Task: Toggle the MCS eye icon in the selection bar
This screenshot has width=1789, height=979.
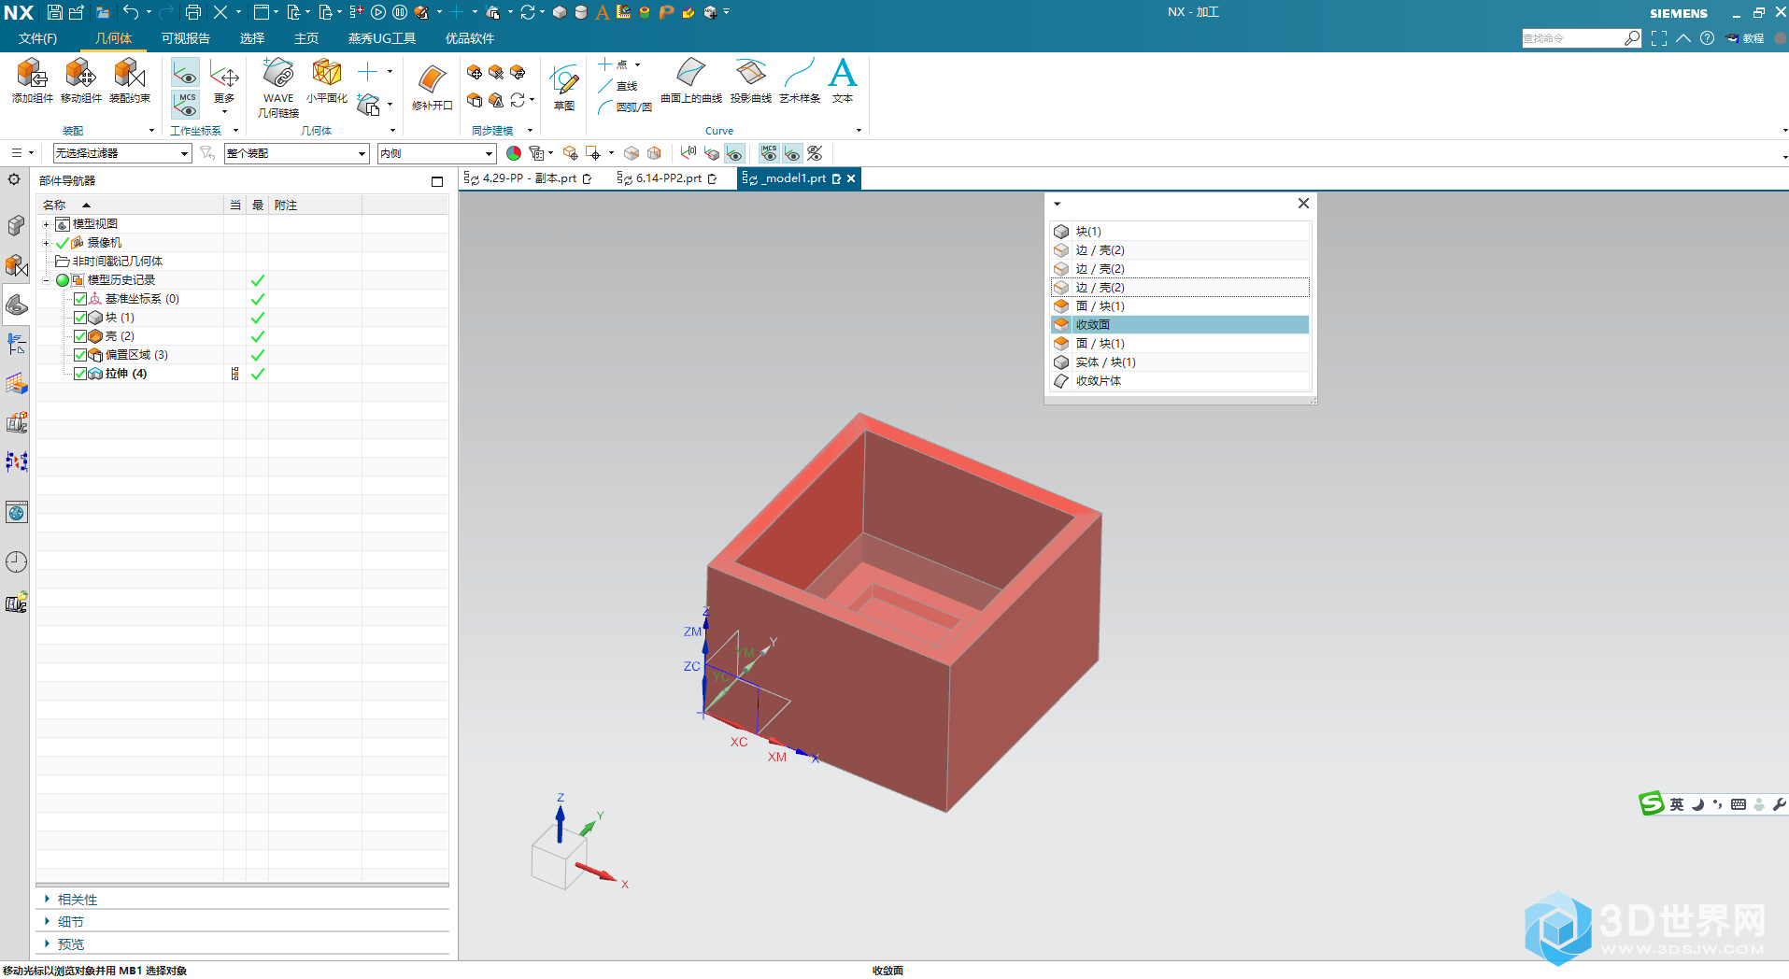Action: (769, 153)
